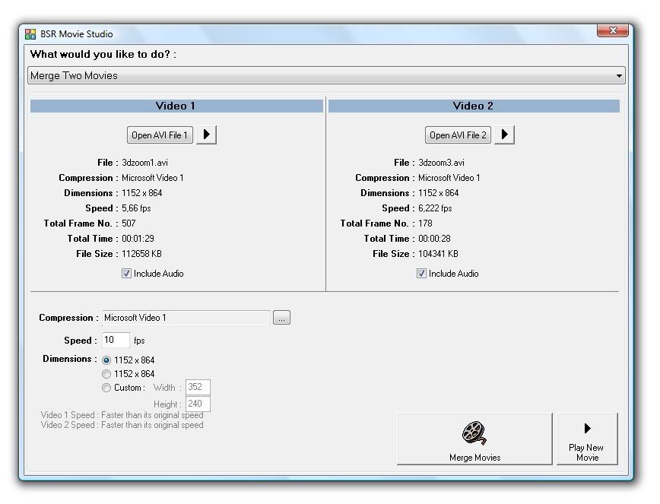Click the custom Height field 240

click(x=198, y=404)
